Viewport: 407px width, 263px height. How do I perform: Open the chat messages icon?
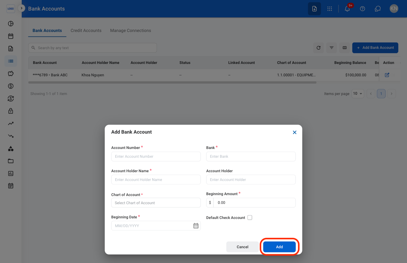click(x=377, y=9)
